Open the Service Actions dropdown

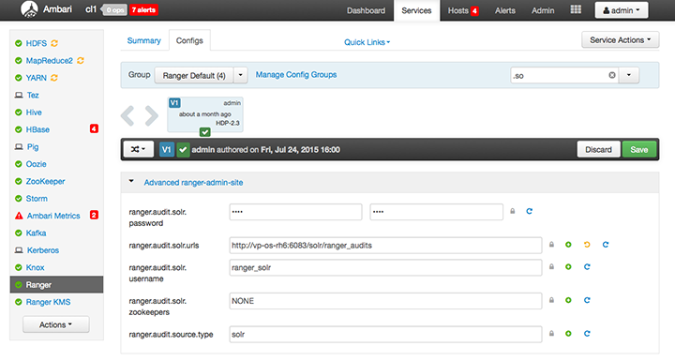click(621, 40)
